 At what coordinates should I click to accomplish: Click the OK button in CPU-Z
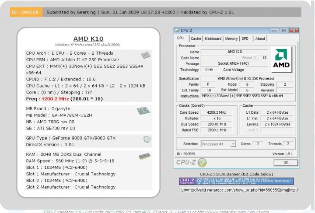pyautogui.click(x=286, y=163)
